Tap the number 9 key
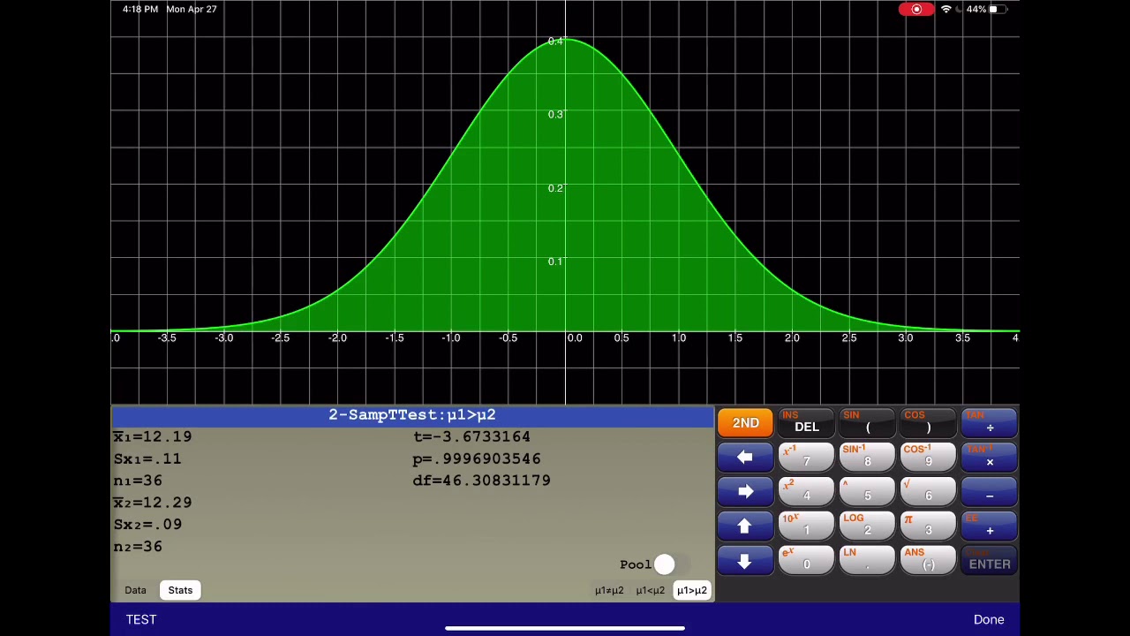Screen dimensions: 1130x636 tap(928, 458)
